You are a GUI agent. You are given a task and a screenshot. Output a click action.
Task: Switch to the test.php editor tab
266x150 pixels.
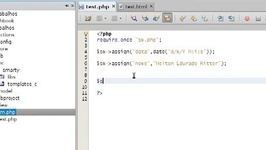coord(97,7)
